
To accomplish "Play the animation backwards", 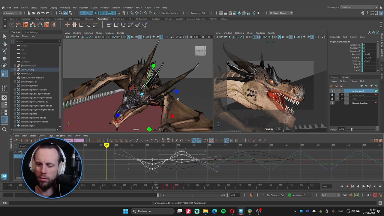I will (x=358, y=186).
